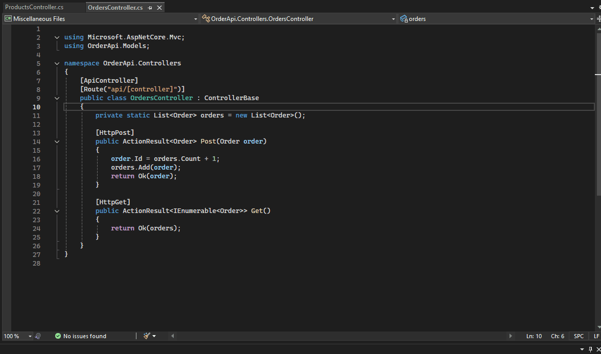601x354 pixels.
Task: Click the C# project icon beside Miscellaneous Files
Action: (8, 19)
